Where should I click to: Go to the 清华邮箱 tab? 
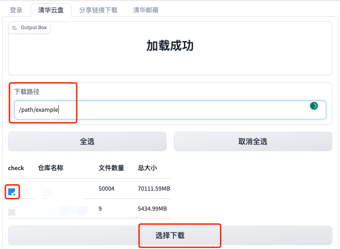tap(146, 10)
